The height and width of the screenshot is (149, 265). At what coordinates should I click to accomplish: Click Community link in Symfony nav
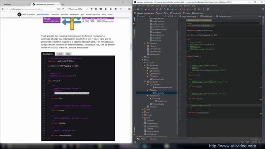point(55,15)
